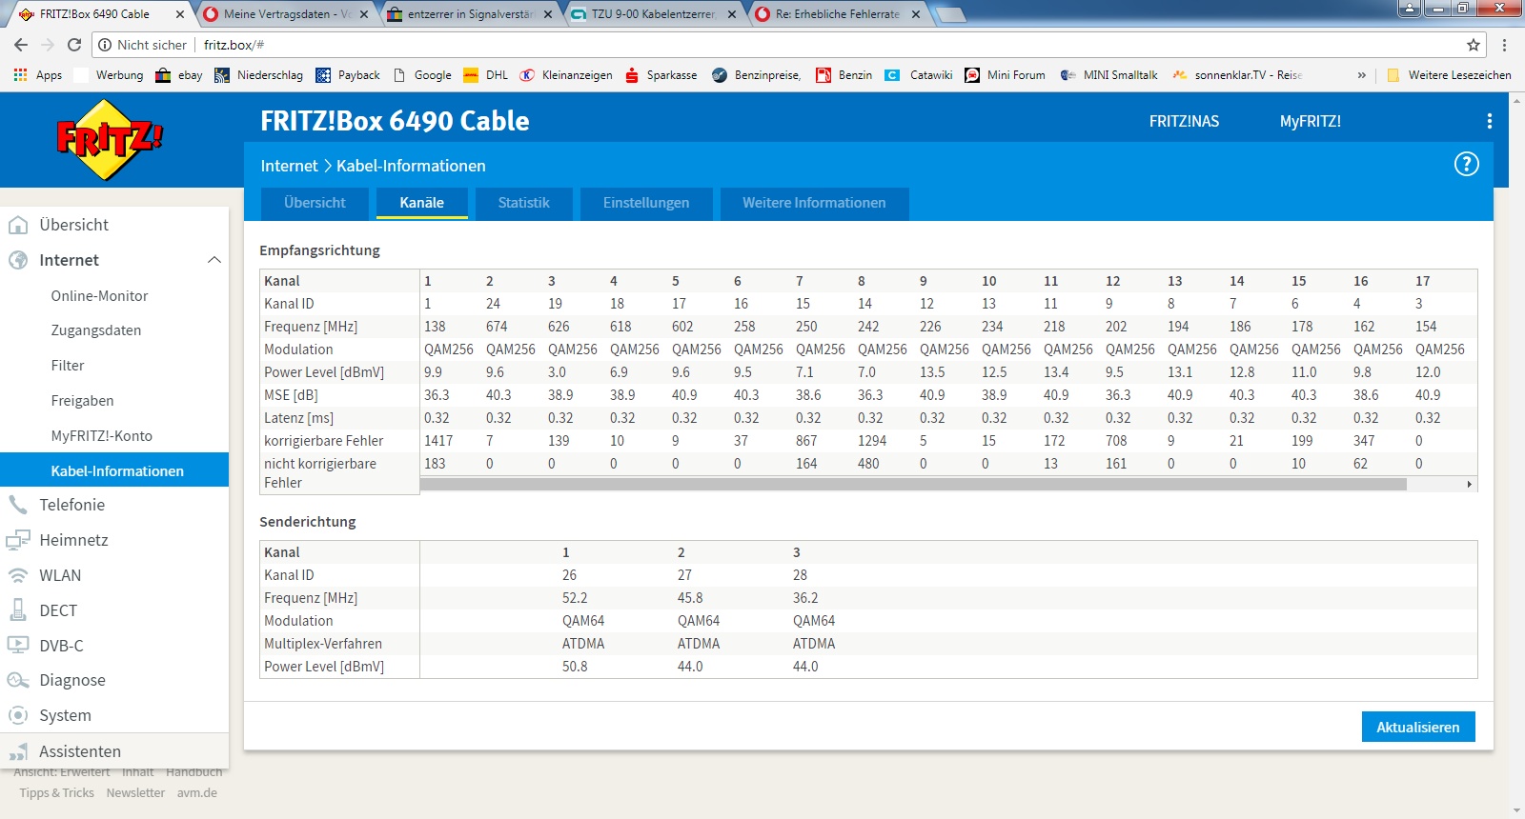Image resolution: width=1525 pixels, height=819 pixels.
Task: Open the Tipps & Tricks footer link
Action: coord(56,792)
